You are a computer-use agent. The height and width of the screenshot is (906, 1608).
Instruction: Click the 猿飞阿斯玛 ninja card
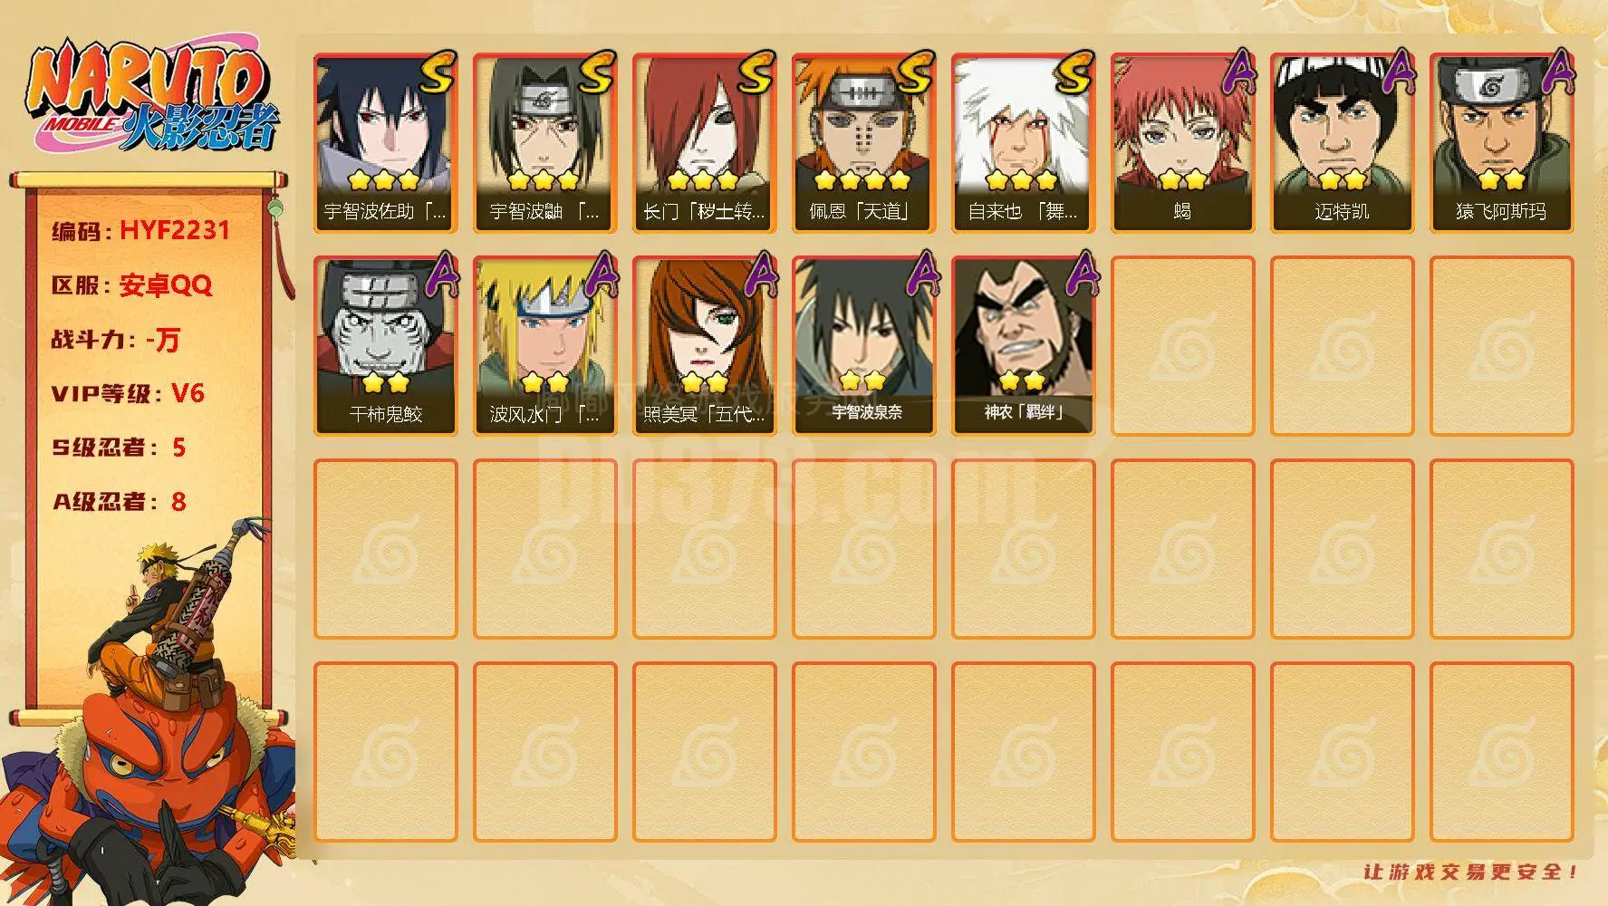coord(1501,143)
